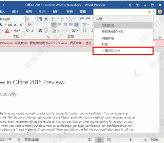Apply character shading icon

tap(40, 31)
